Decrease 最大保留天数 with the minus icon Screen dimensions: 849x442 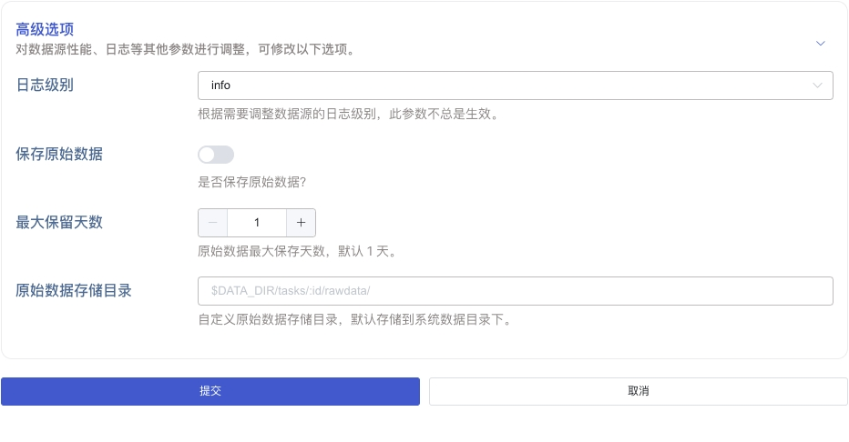pos(212,223)
